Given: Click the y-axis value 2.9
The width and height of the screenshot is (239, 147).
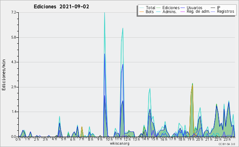Looking at the screenshot, I should [14, 87].
